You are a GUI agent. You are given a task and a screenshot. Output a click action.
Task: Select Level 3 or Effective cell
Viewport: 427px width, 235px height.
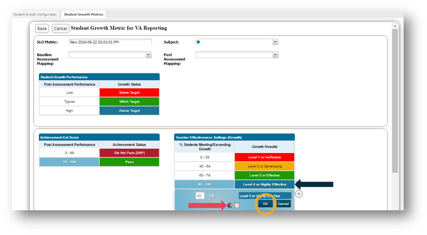264,176
